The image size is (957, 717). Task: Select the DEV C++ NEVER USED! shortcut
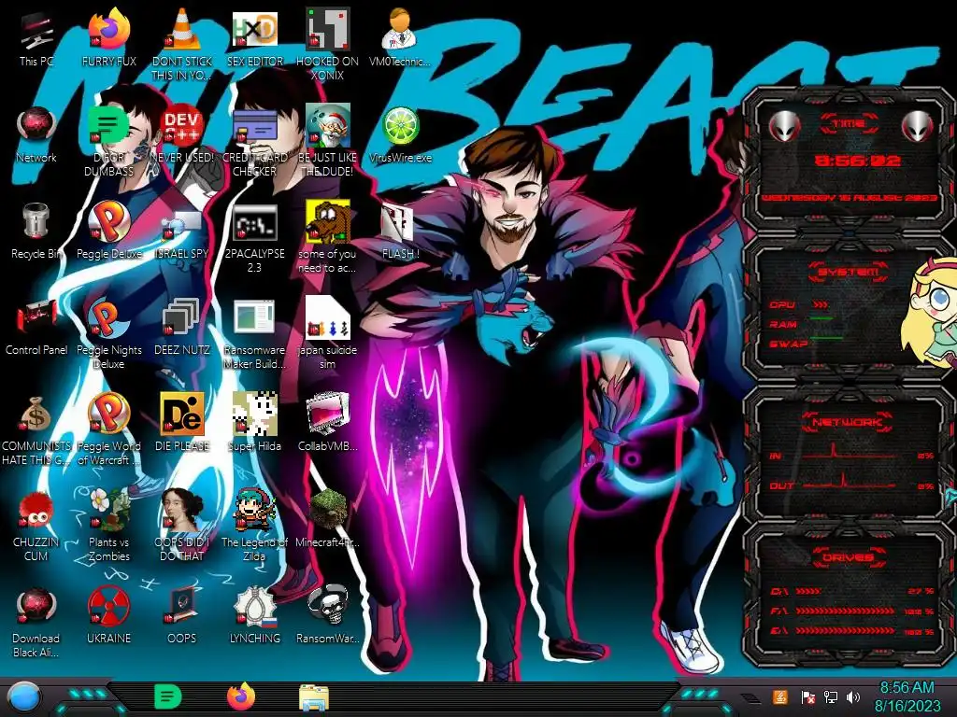point(182,135)
